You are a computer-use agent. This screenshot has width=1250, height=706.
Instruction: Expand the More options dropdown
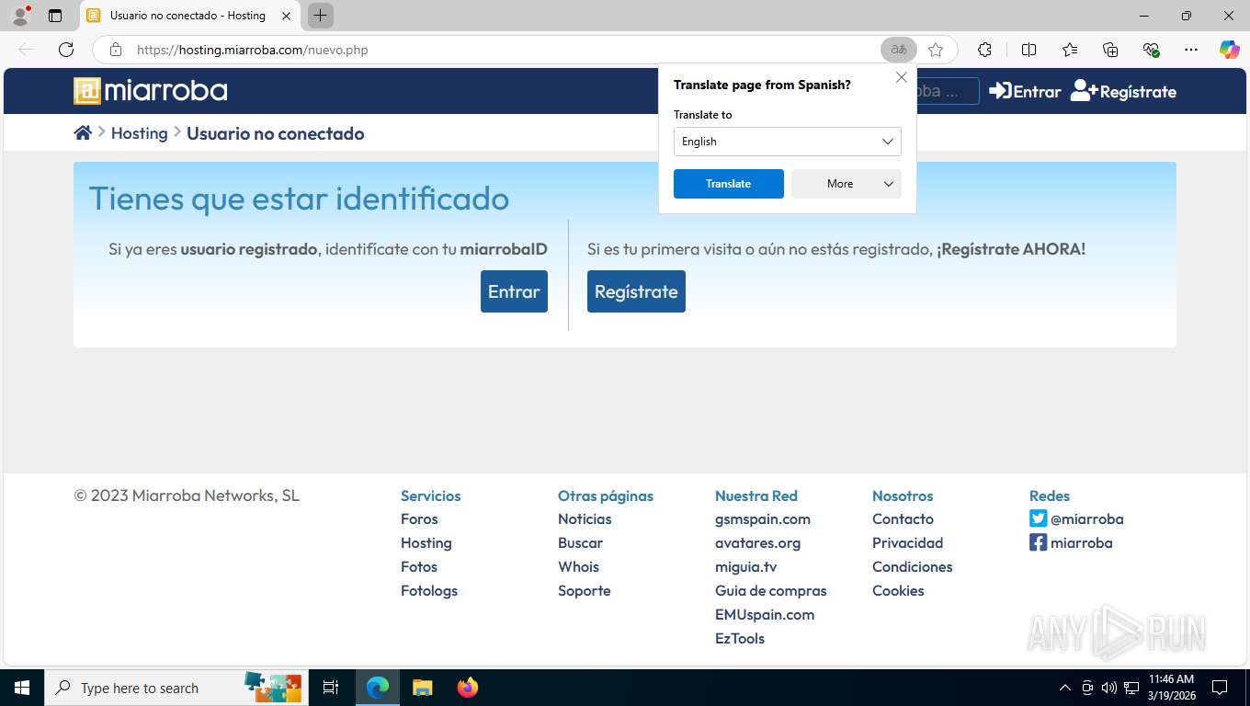tap(847, 184)
